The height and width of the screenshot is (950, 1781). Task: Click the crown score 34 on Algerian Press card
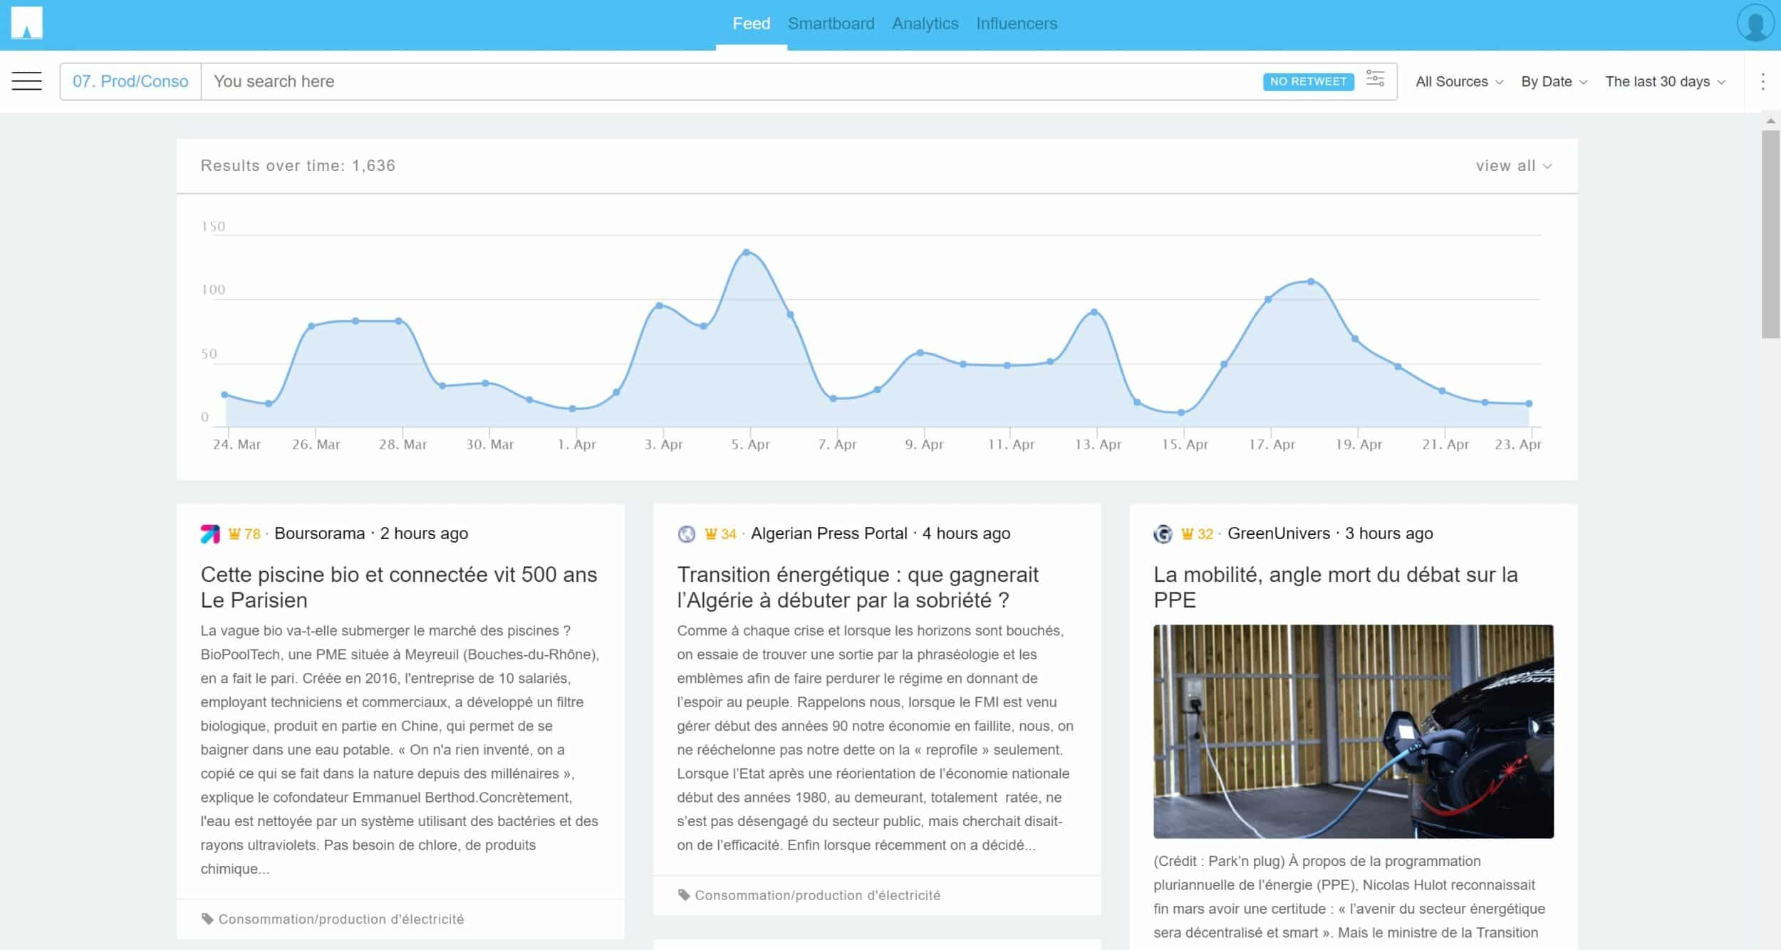[x=720, y=534]
